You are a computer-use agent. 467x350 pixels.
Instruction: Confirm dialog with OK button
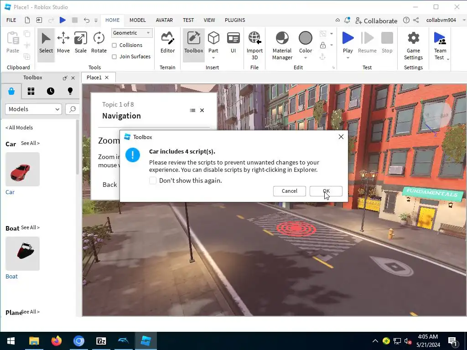coord(326,191)
